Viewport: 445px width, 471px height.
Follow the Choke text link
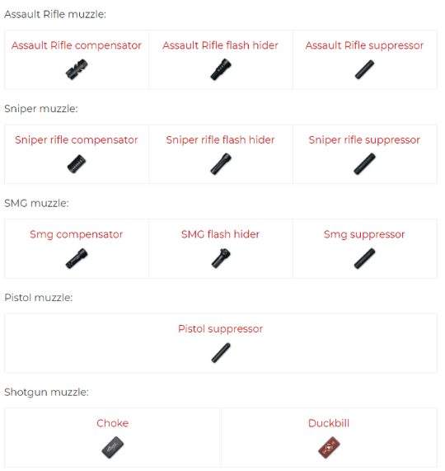(x=113, y=423)
